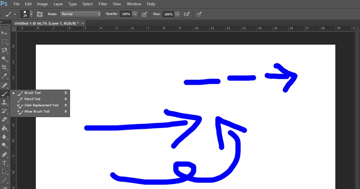Close the Untitled-1 document tab

[83, 23]
